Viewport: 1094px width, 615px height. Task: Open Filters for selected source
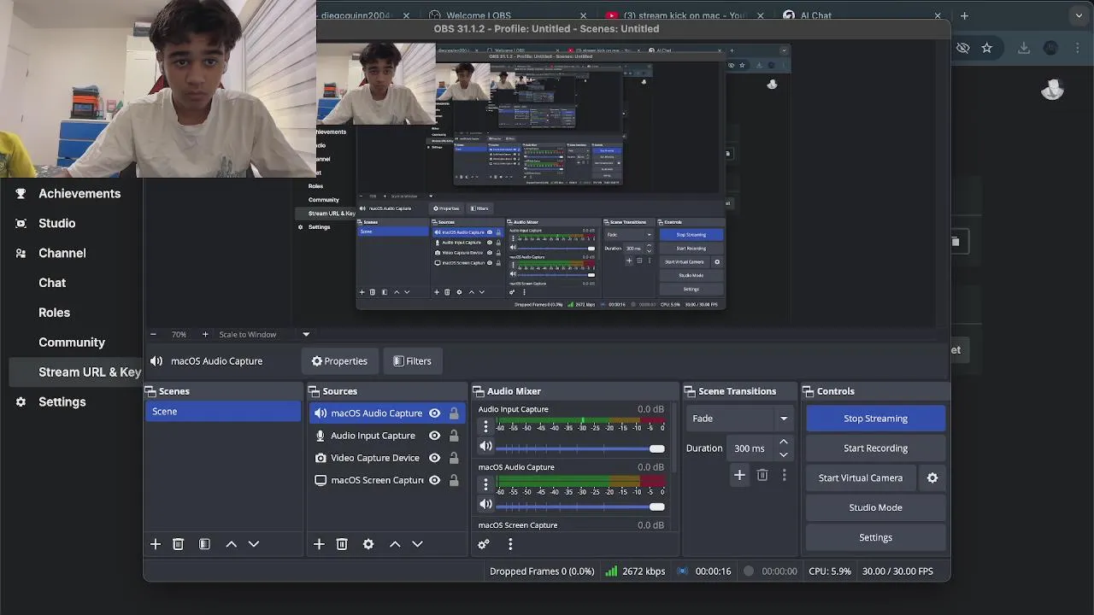click(x=412, y=361)
